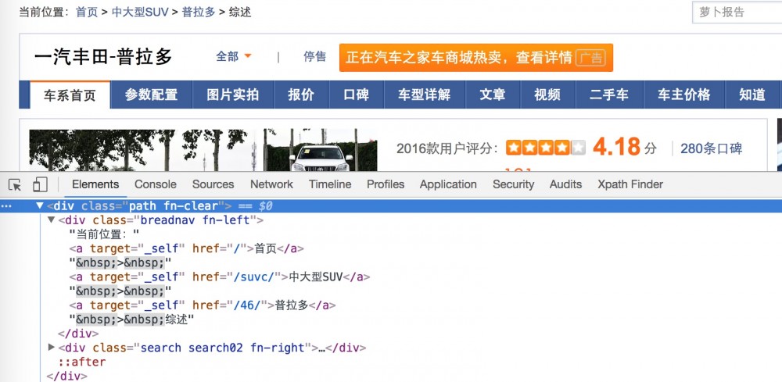The height and width of the screenshot is (382, 782).
Task: Click the 一汽丰田-普拉多 title
Action: point(103,57)
